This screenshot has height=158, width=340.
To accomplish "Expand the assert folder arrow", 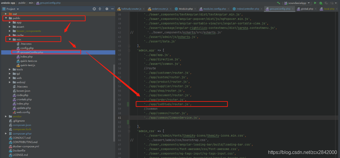I will tap(10, 27).
